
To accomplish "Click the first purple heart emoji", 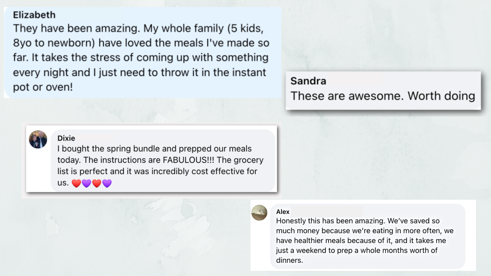I will pos(86,183).
